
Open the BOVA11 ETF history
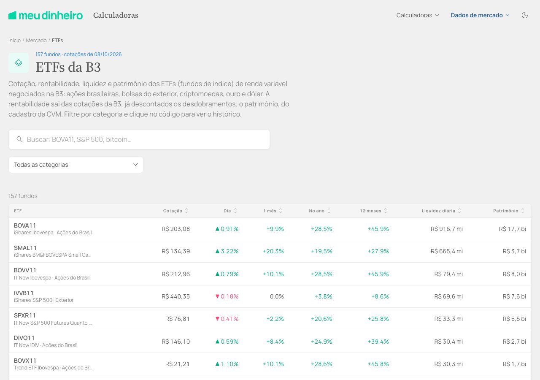point(25,225)
